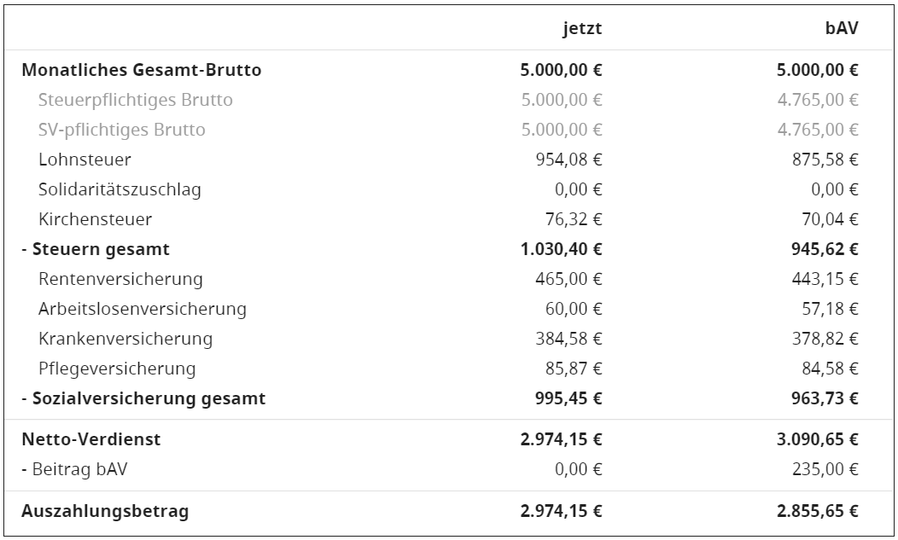The image size is (898, 540).
Task: Click the Beitrag bAV value 235,00 €
Action: [830, 469]
